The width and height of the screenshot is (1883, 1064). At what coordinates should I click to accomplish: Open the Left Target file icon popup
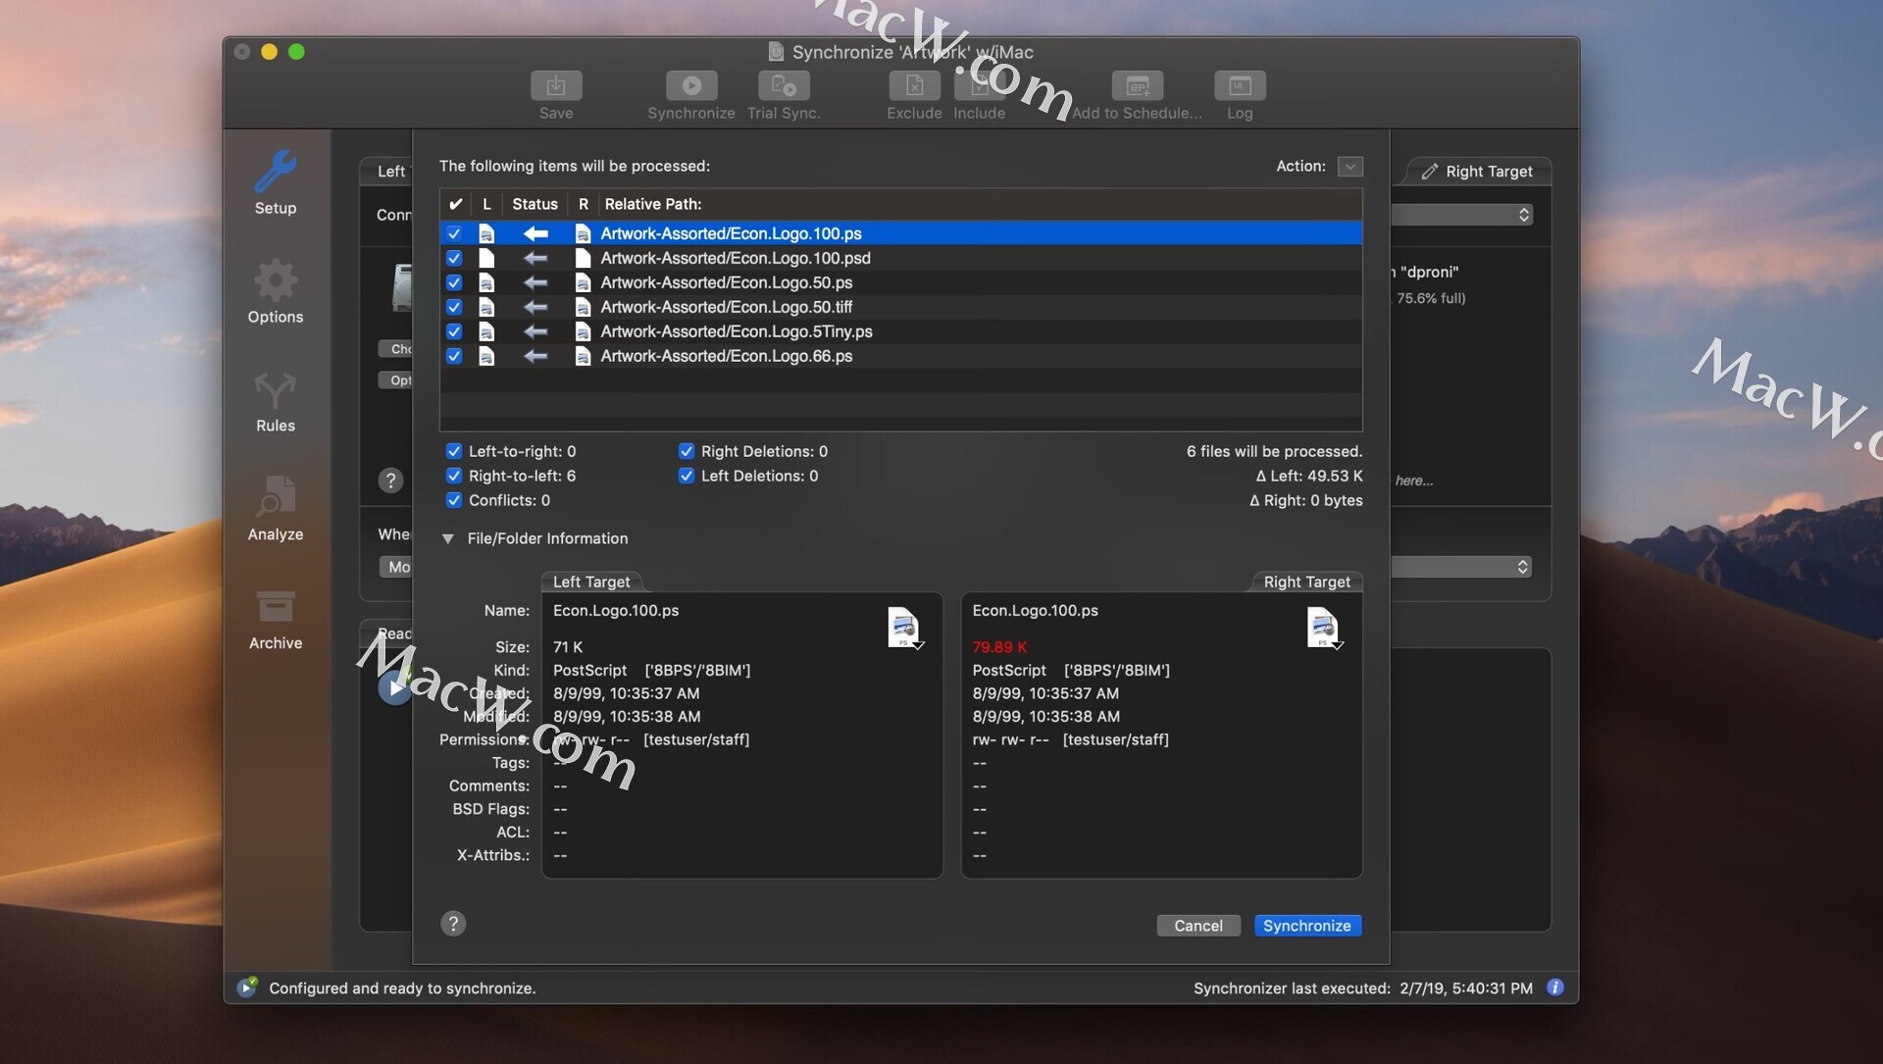[903, 628]
